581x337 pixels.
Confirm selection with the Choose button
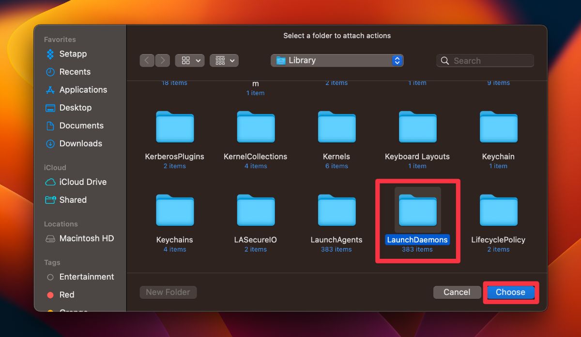point(510,292)
